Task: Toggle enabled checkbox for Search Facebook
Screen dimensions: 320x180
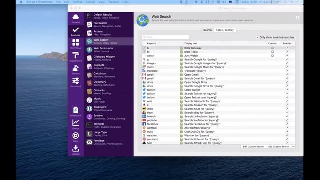Action: coord(287,124)
